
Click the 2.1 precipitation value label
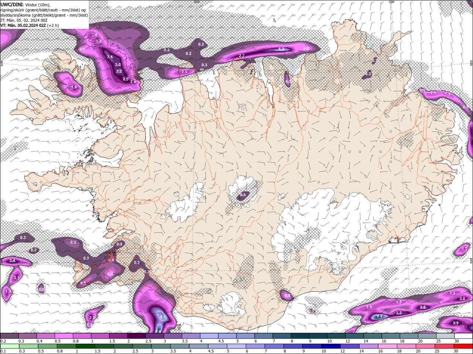point(17,278)
